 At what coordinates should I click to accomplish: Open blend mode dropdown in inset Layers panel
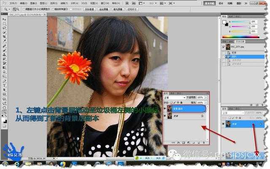(174, 98)
